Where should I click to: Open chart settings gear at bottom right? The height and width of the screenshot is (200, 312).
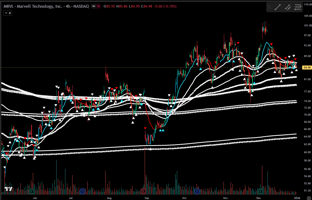point(309,198)
